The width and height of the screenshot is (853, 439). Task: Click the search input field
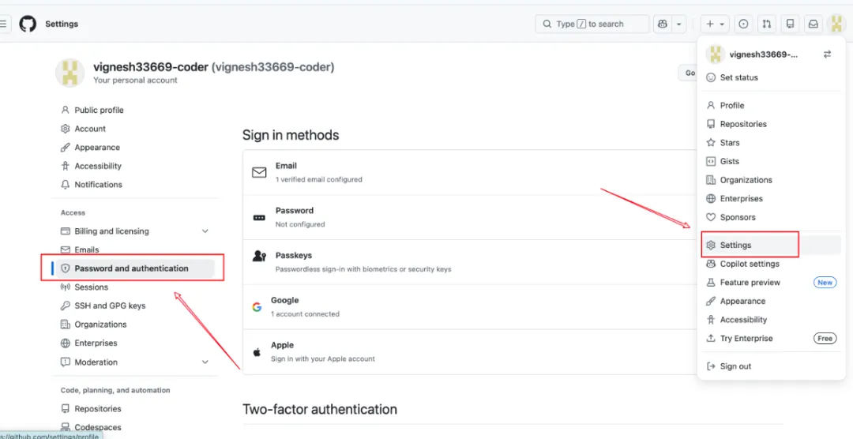[592, 24]
